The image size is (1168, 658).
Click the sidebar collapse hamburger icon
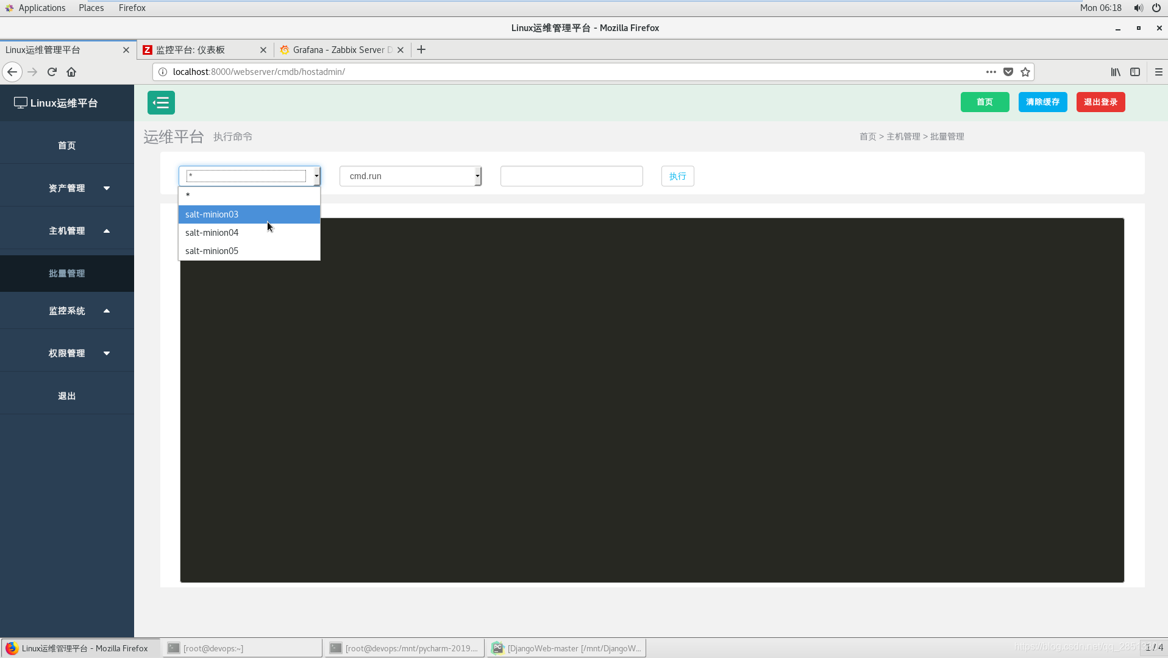click(x=161, y=102)
